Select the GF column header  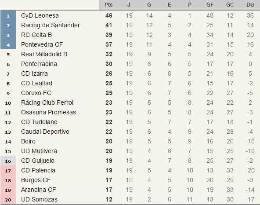(210, 5)
